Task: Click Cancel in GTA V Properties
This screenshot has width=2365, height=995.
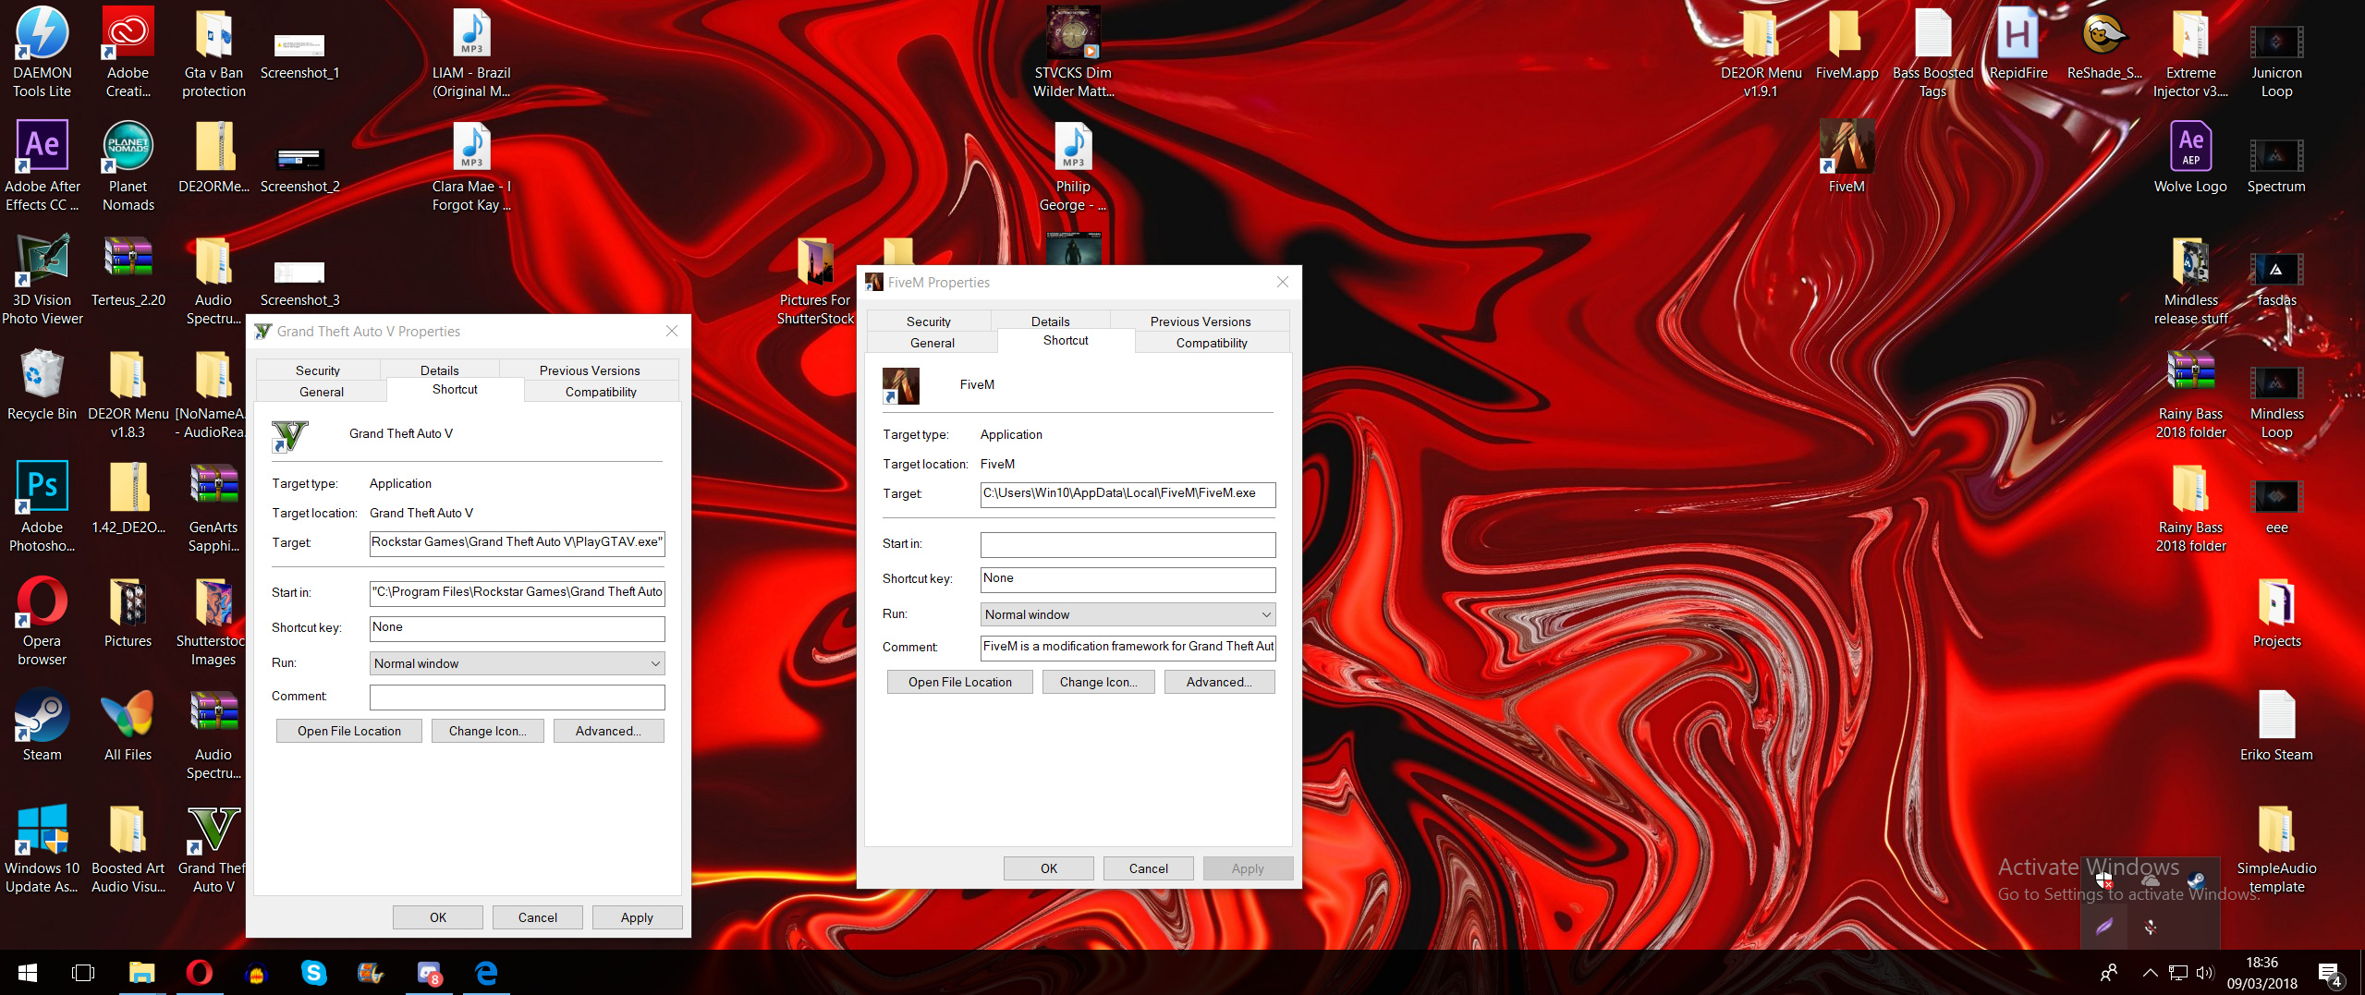Action: [x=538, y=917]
